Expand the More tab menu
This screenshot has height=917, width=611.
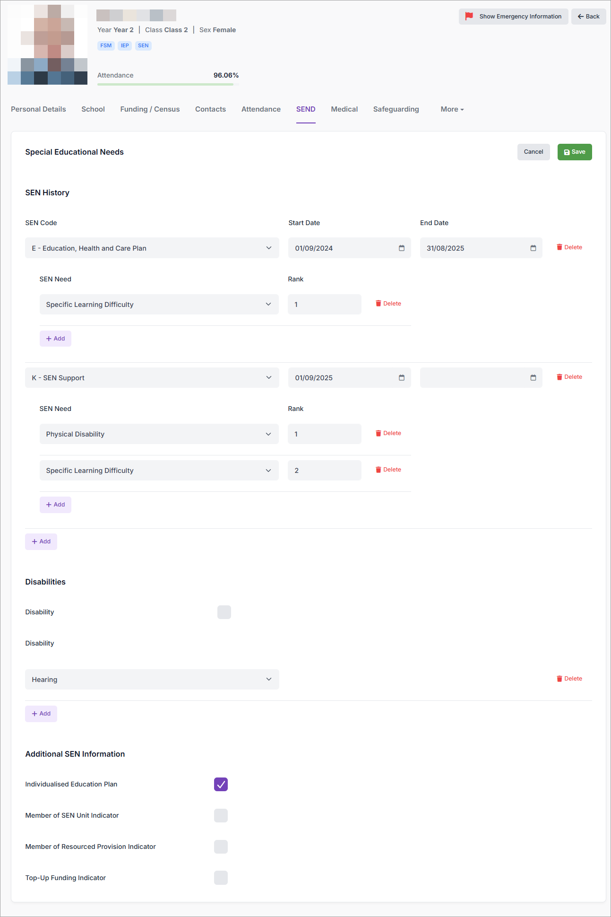[452, 109]
